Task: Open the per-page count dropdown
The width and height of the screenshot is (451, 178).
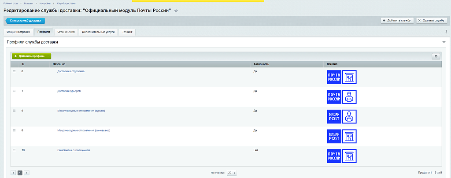Action: click(x=232, y=173)
